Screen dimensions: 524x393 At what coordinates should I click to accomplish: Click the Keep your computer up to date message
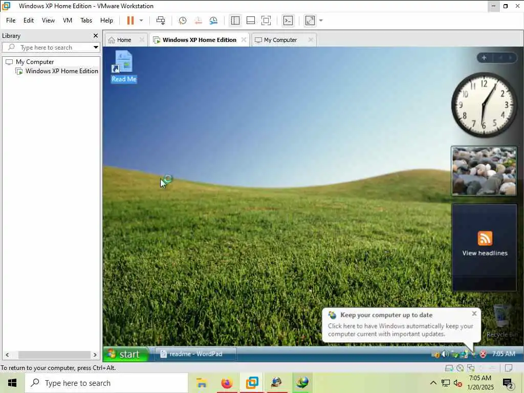coord(400,330)
